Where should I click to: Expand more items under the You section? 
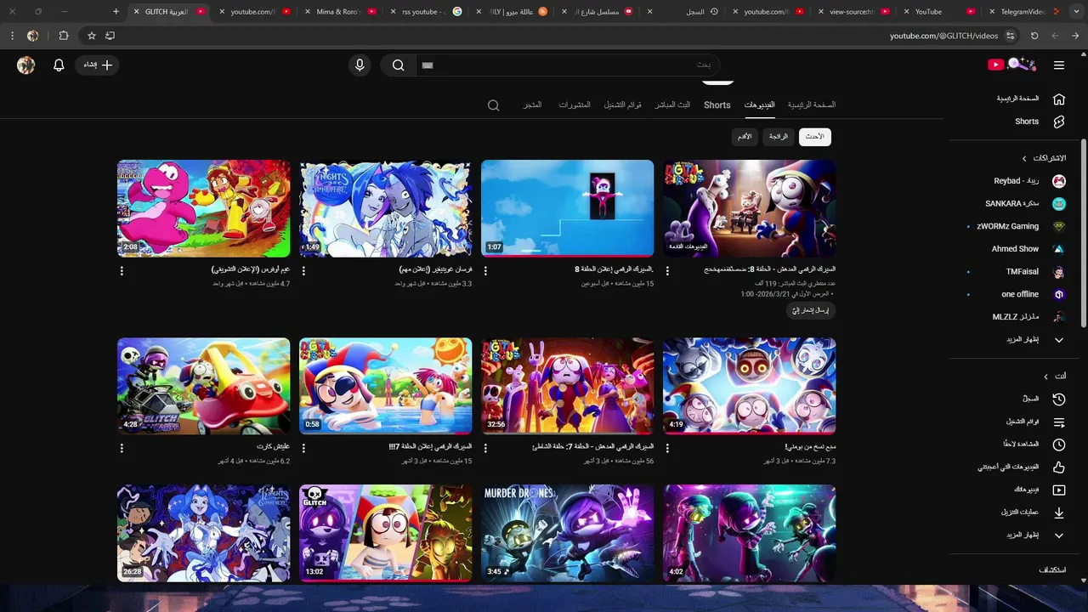click(x=1035, y=535)
